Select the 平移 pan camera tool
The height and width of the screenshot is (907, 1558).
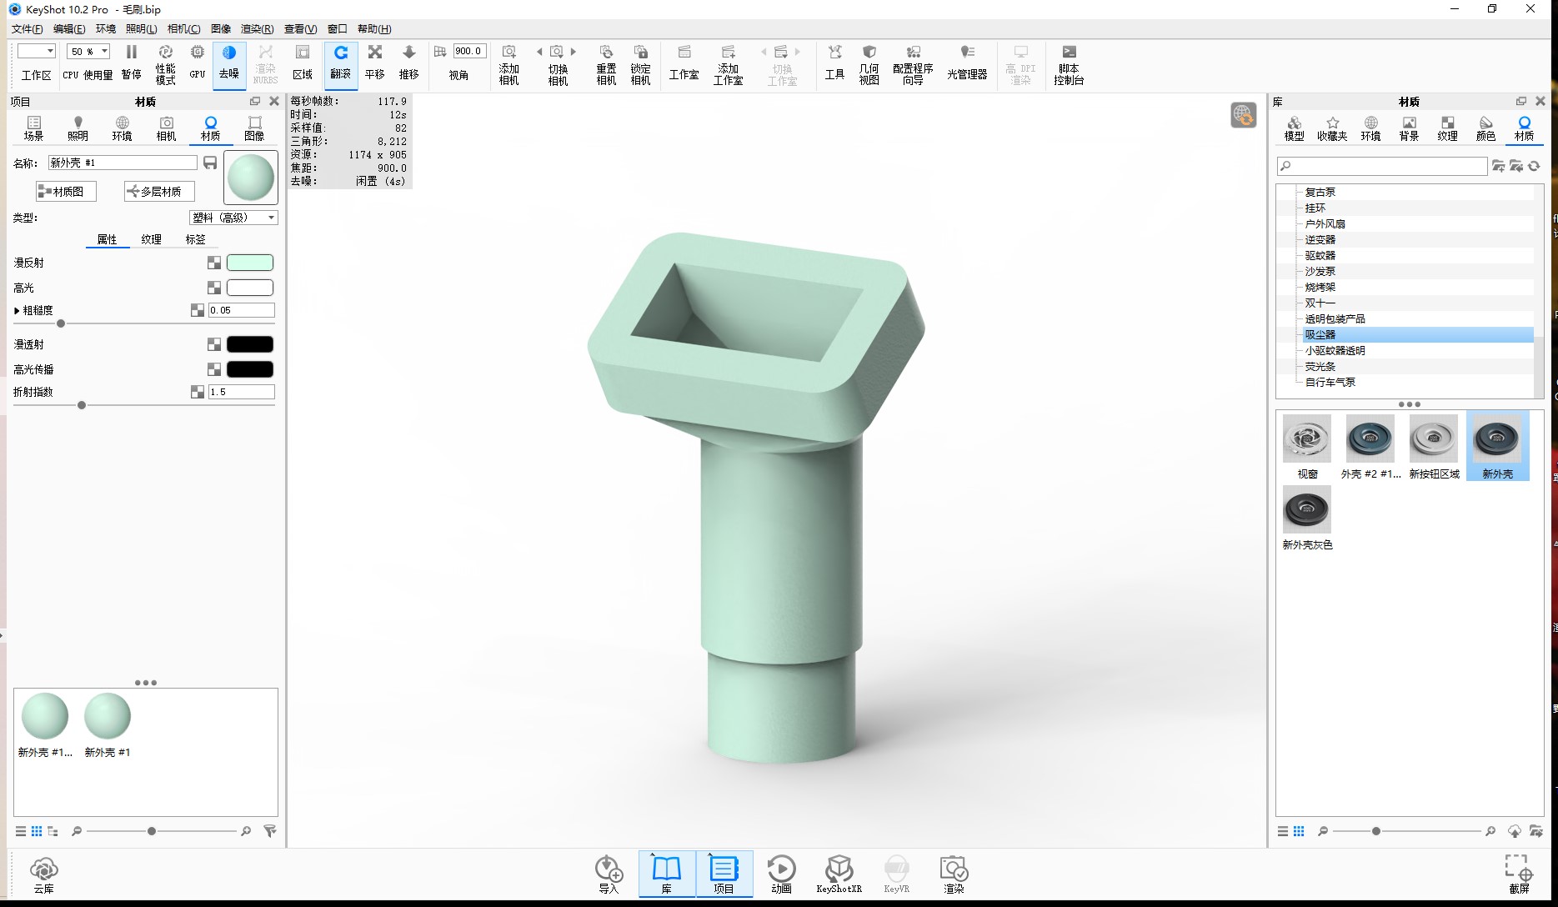375,63
